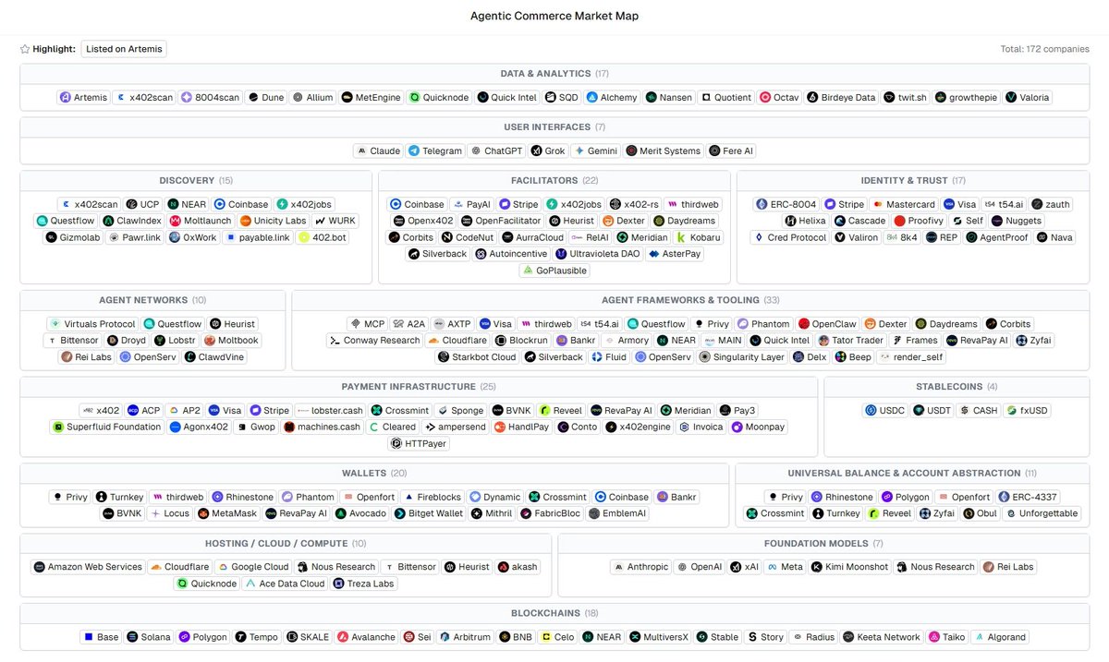
Task: Click the Mastercard logo icon
Action: click(x=878, y=204)
